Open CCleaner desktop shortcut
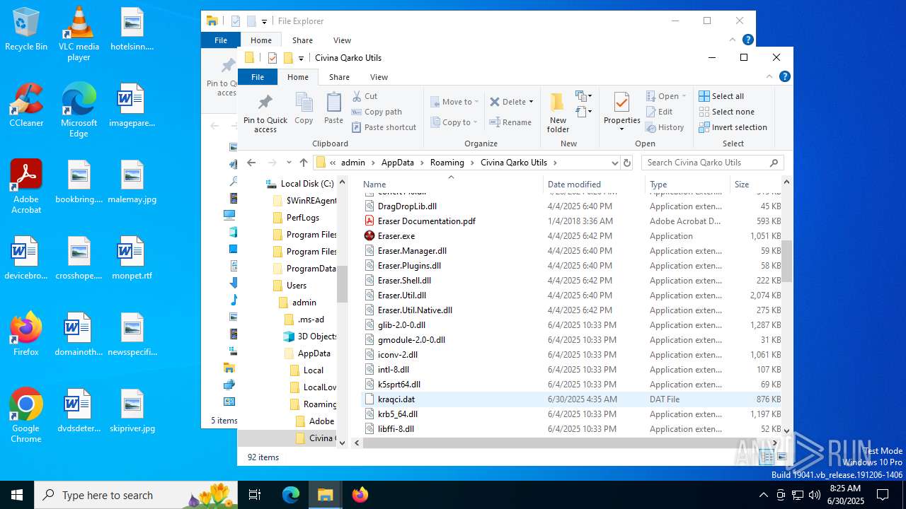Image resolution: width=906 pixels, height=509 pixels. (x=26, y=105)
